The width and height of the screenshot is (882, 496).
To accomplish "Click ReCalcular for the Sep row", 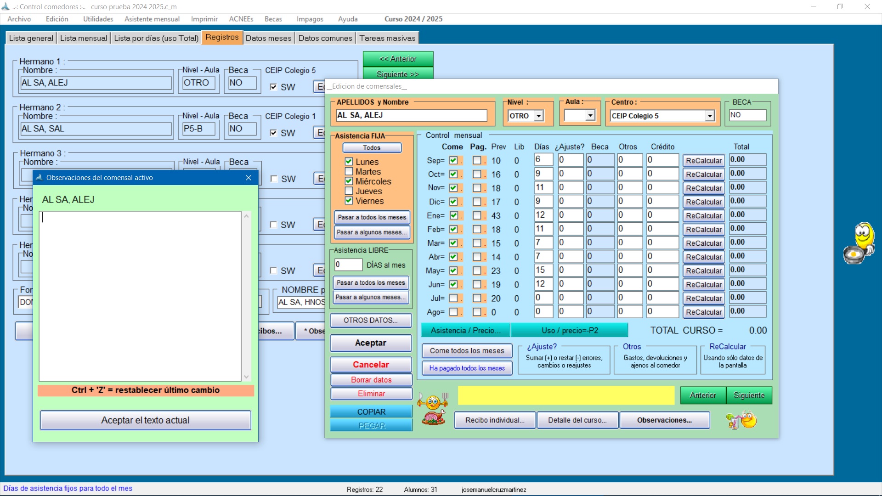I will (703, 160).
